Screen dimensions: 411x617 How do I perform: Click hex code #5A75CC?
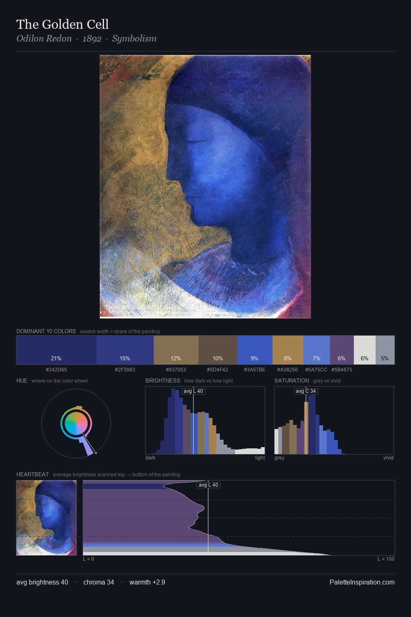click(316, 370)
